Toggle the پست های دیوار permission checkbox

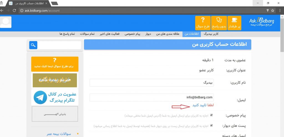tap(211, 125)
